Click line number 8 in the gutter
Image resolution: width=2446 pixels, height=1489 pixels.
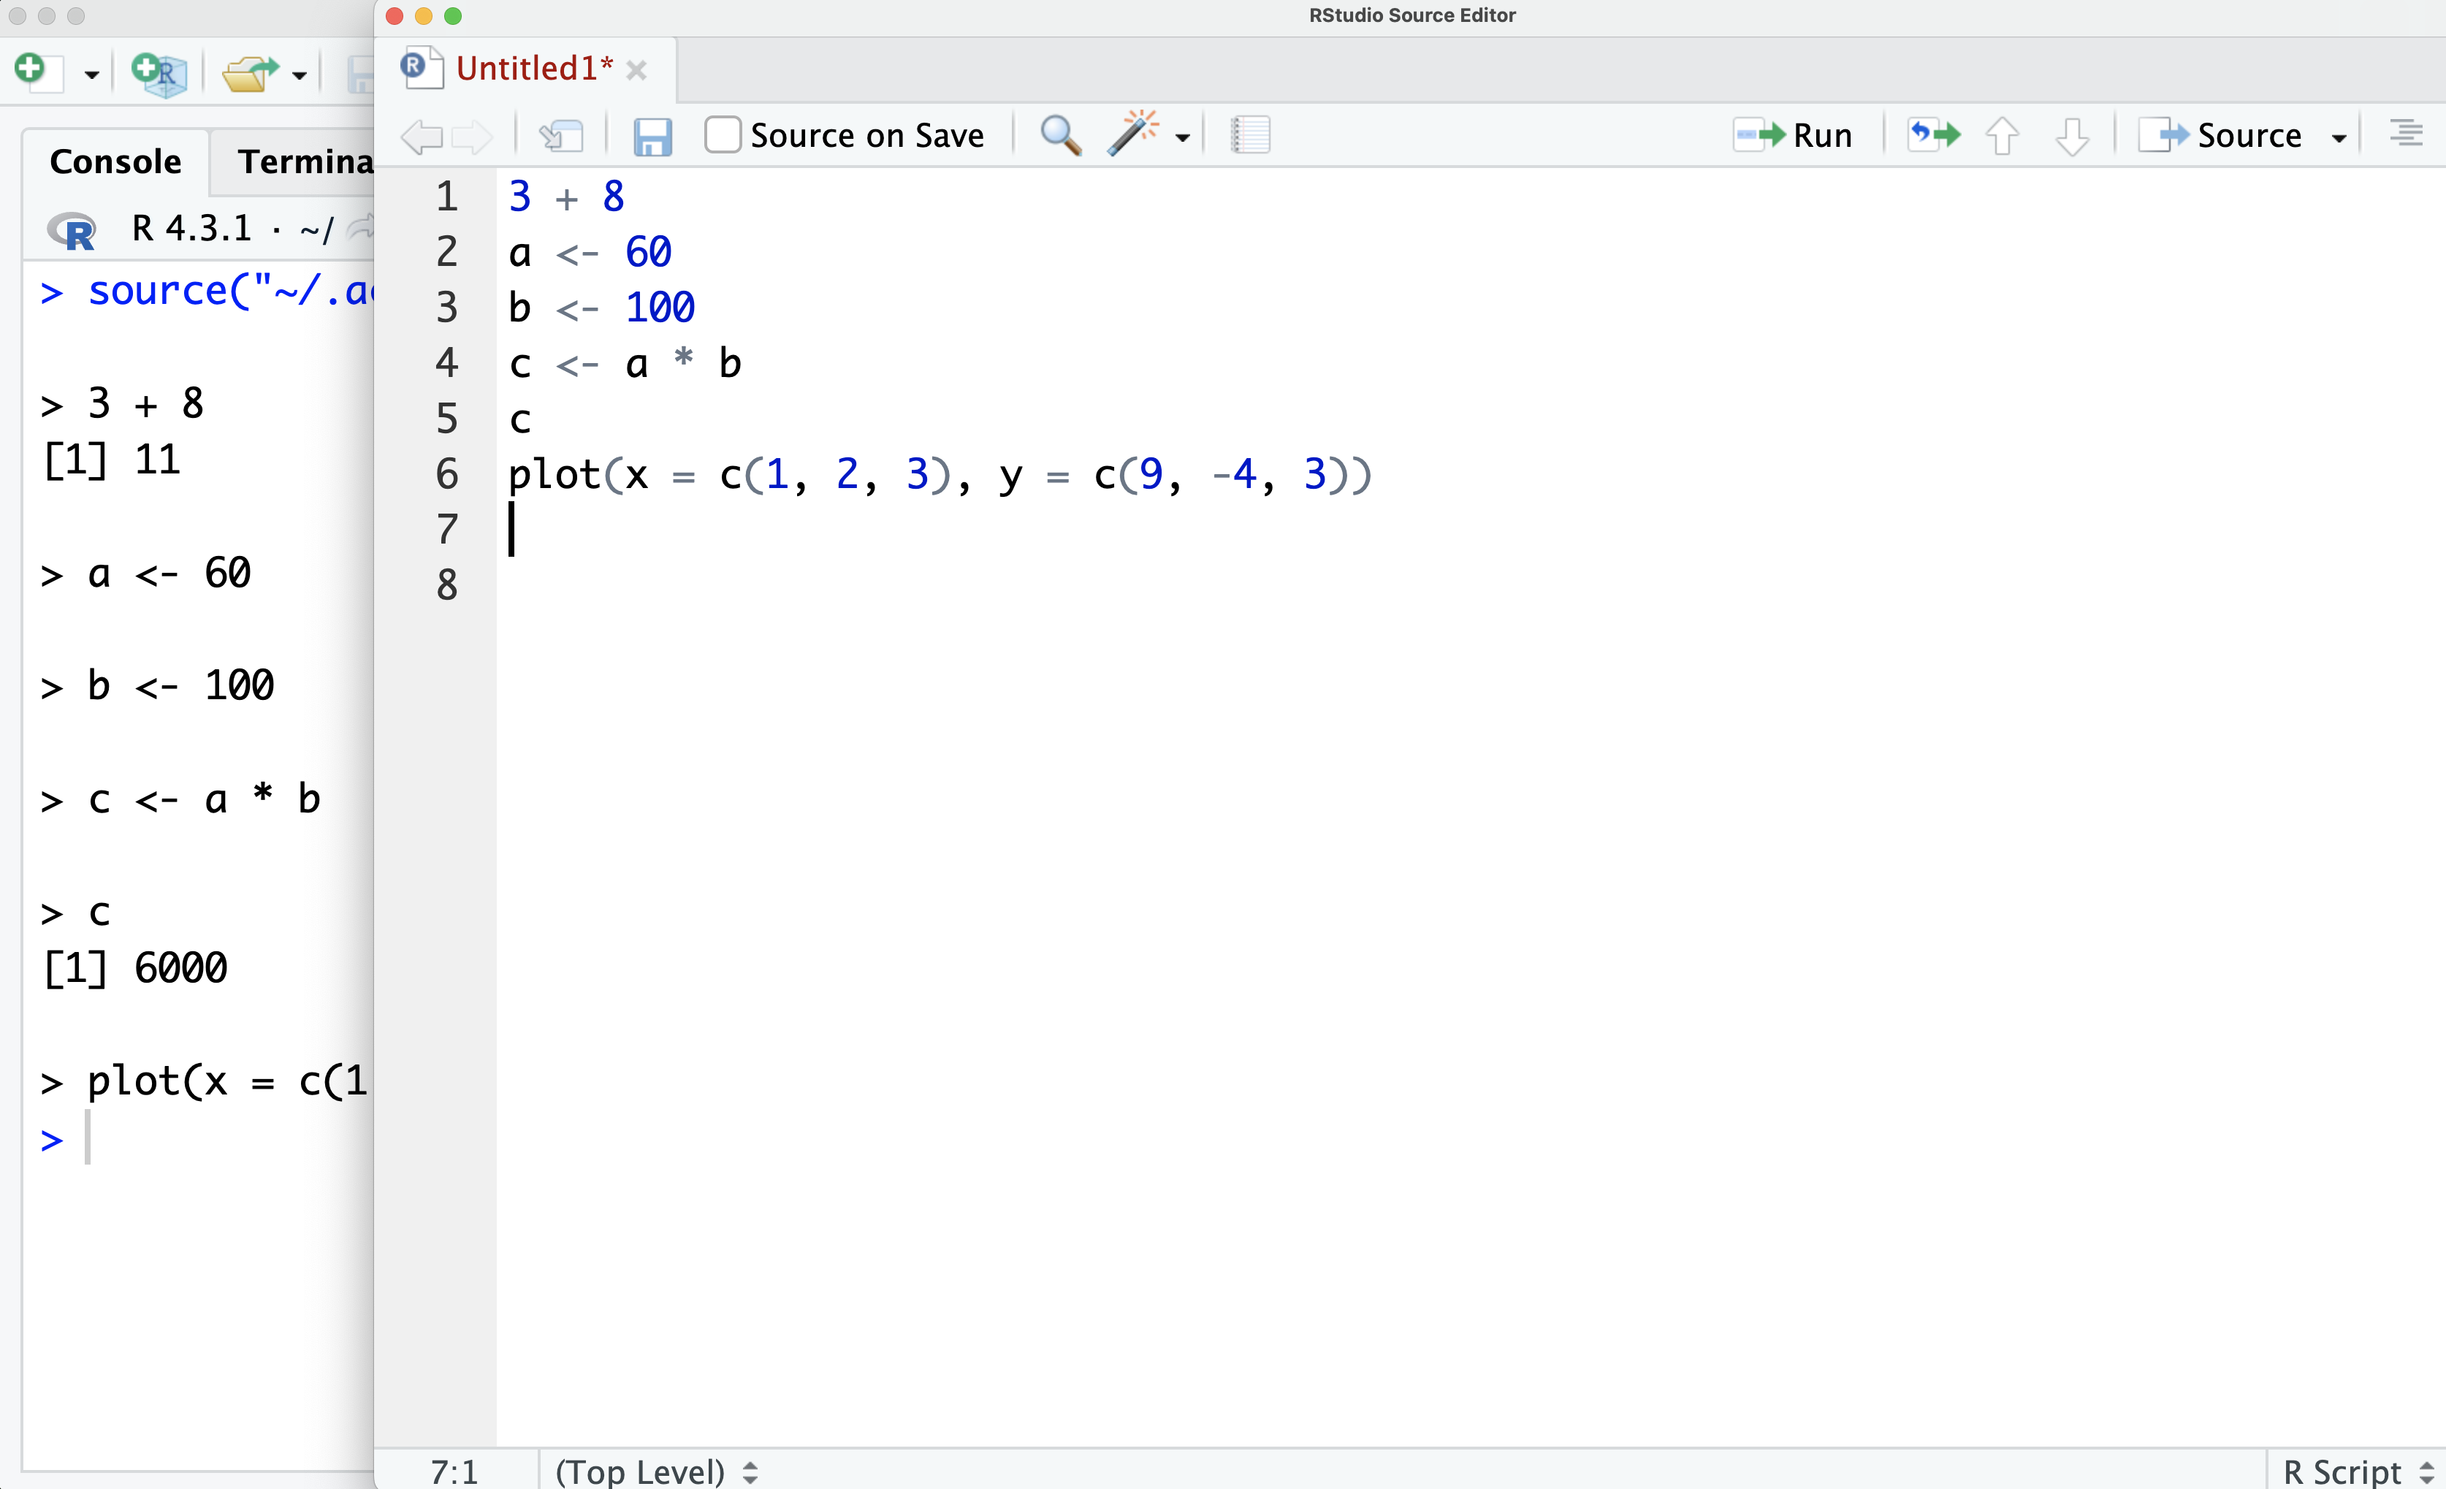446,584
